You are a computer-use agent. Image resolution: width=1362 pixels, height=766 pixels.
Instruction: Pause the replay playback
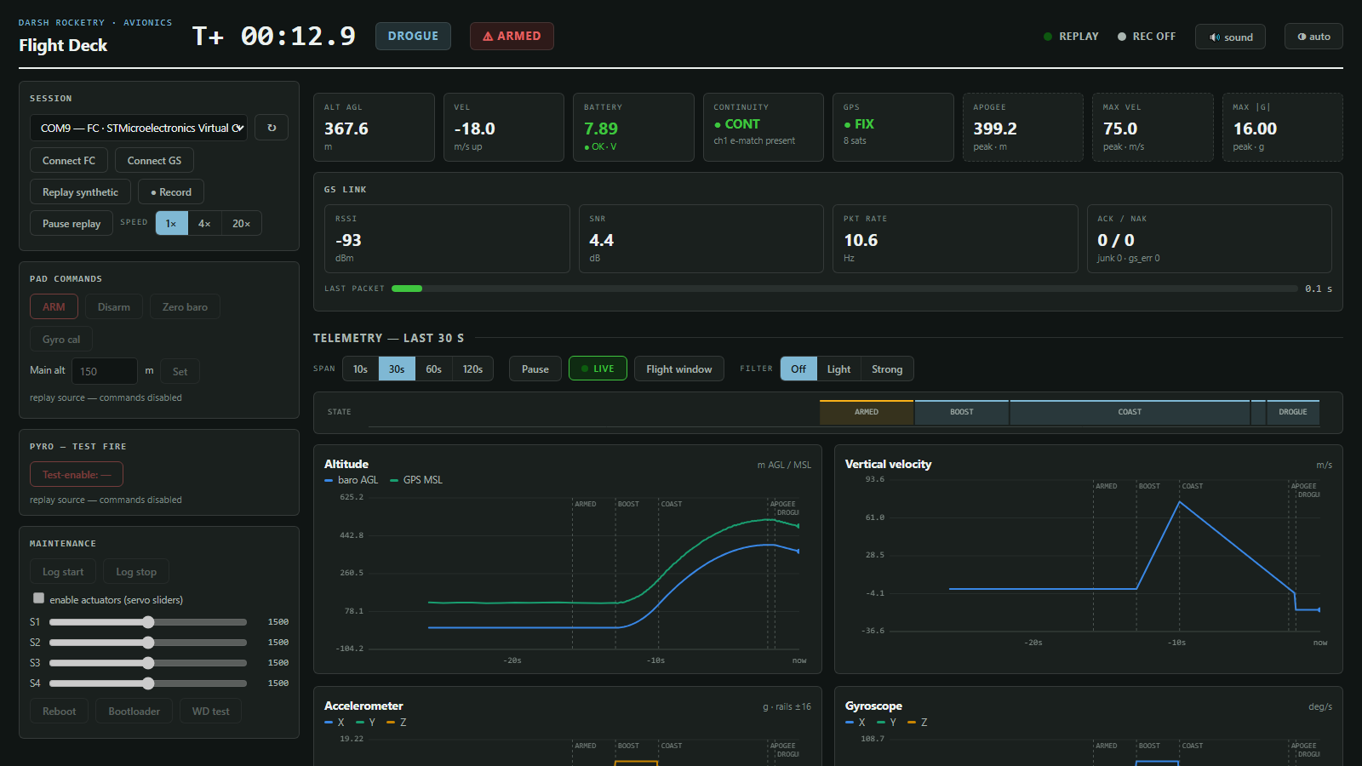click(x=72, y=223)
